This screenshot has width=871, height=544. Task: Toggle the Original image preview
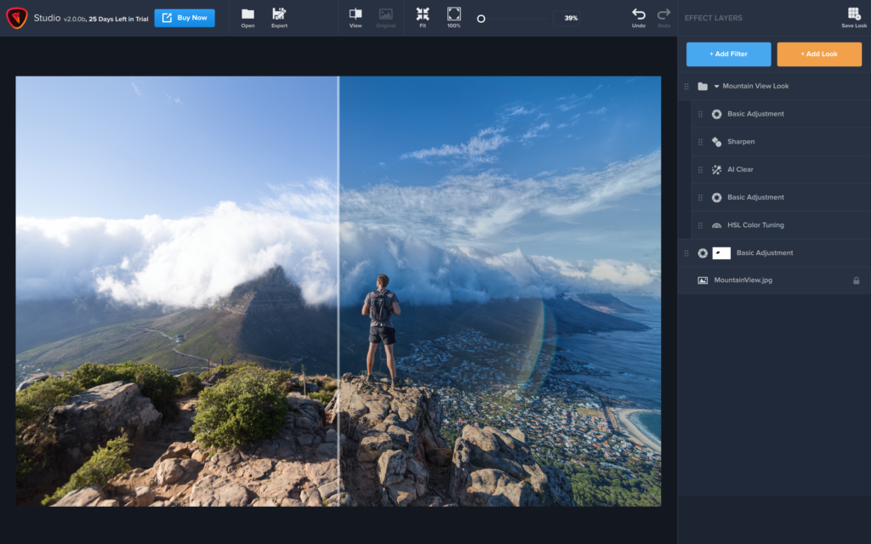[385, 17]
